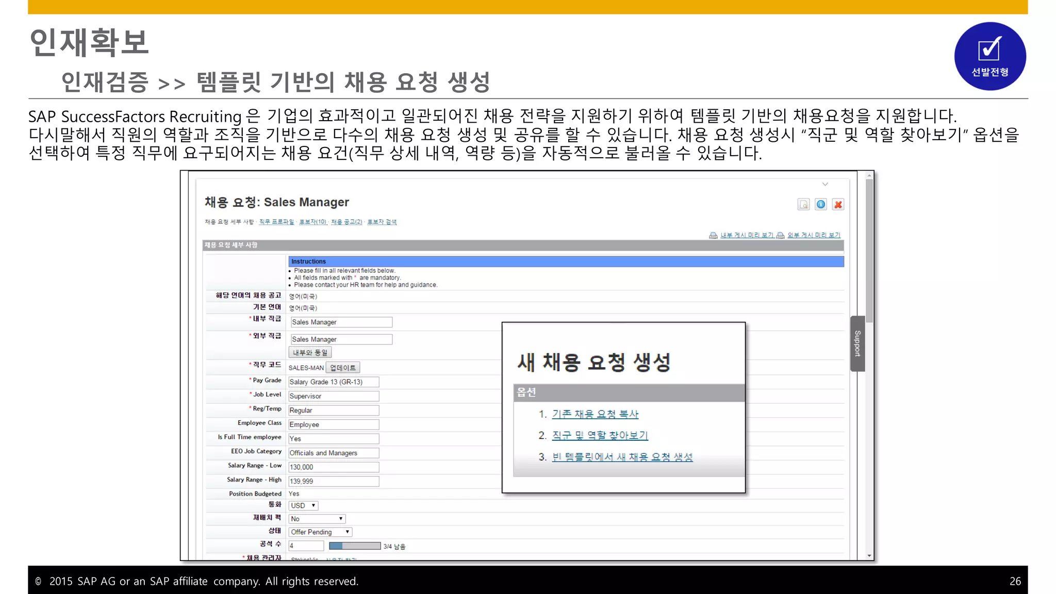Open the 통화 USD dropdown
This screenshot has width=1056, height=594.
(303, 506)
